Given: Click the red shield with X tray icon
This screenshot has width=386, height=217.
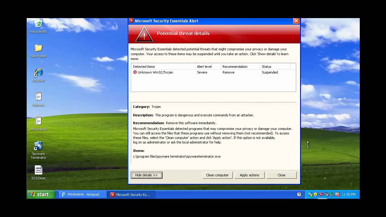Looking at the screenshot, I should (321, 194).
